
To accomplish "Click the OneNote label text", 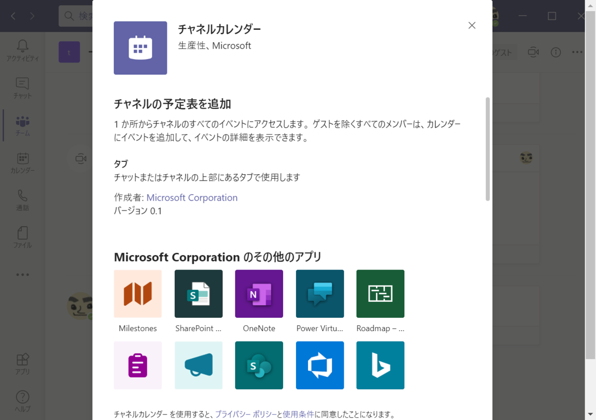I will 259,328.
